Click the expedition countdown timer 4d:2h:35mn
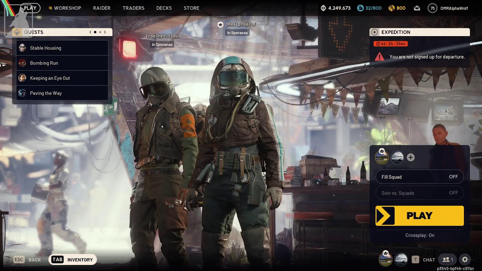 [390, 44]
